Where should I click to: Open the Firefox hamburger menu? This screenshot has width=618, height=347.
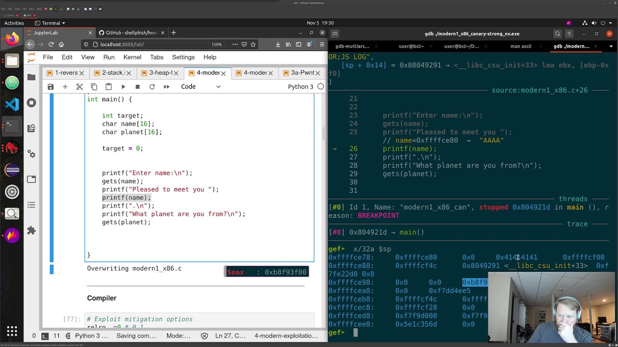click(x=323, y=44)
